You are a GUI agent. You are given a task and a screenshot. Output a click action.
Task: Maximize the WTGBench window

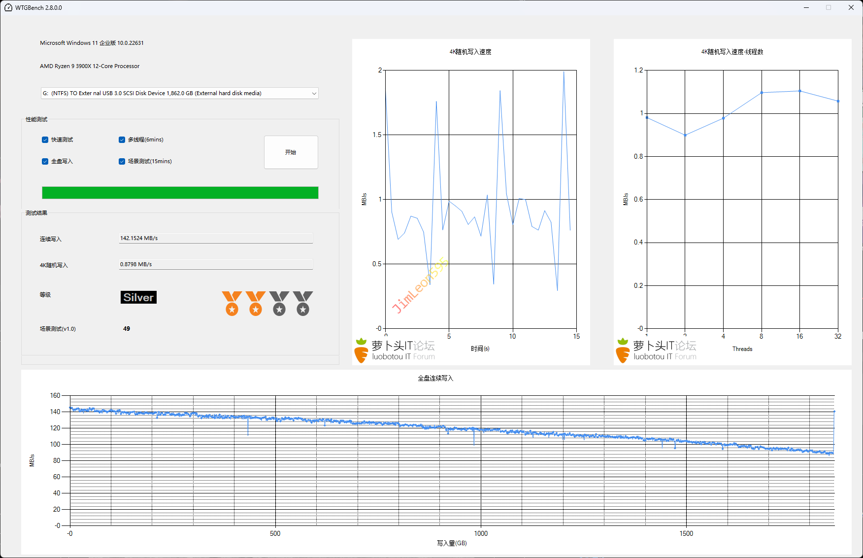829,8
